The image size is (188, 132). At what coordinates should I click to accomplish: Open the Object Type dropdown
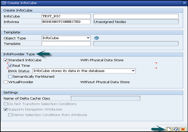click(88, 38)
